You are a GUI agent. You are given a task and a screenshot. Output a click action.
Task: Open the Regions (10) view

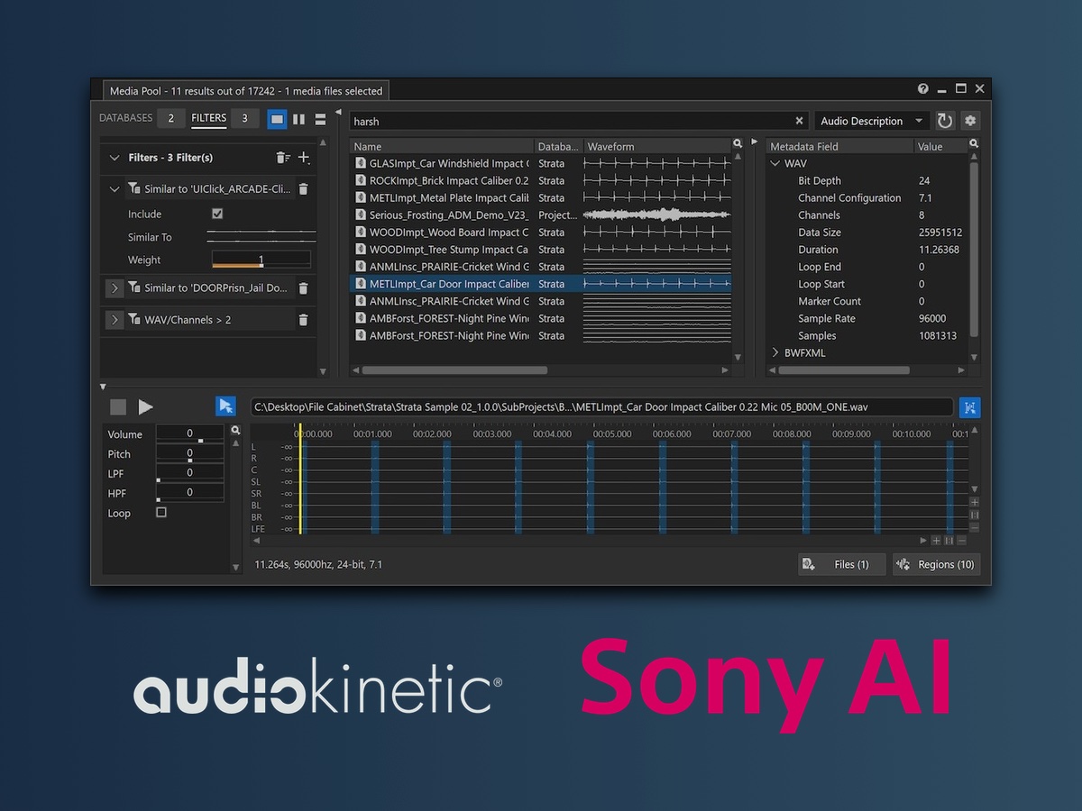936,564
